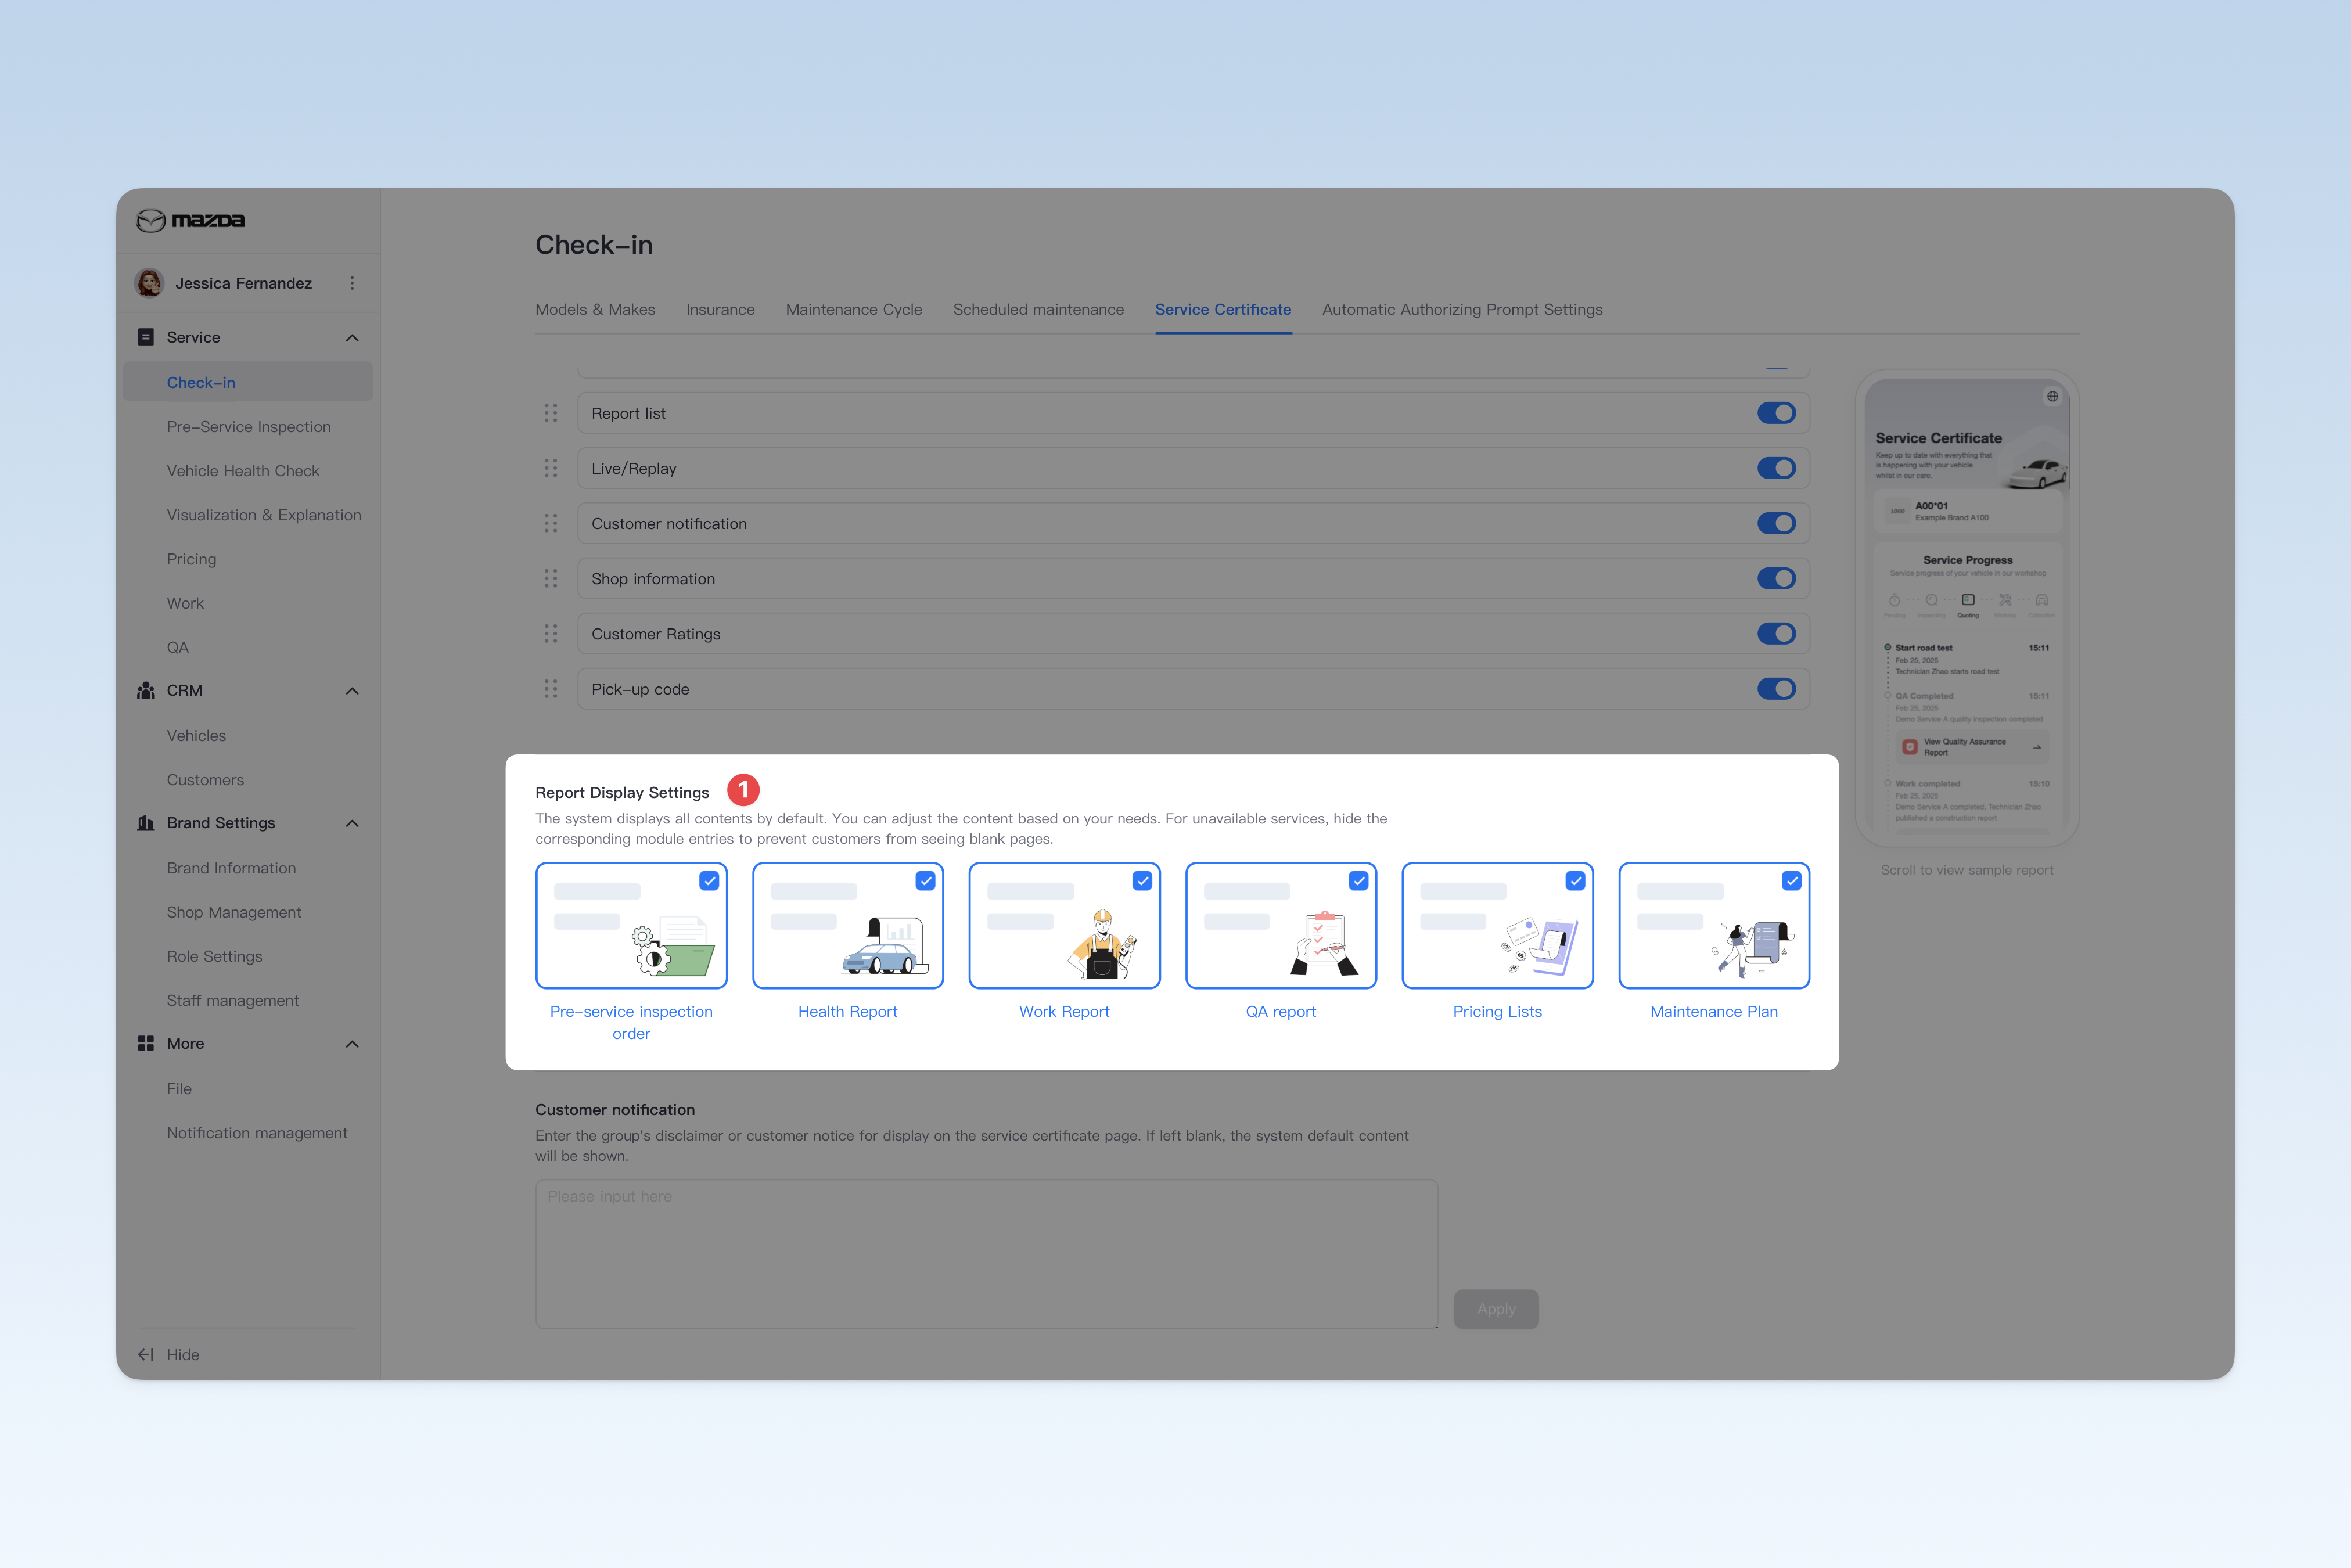Grab the drag handle for the Shop information row
The width and height of the screenshot is (2351, 1568).
click(551, 578)
